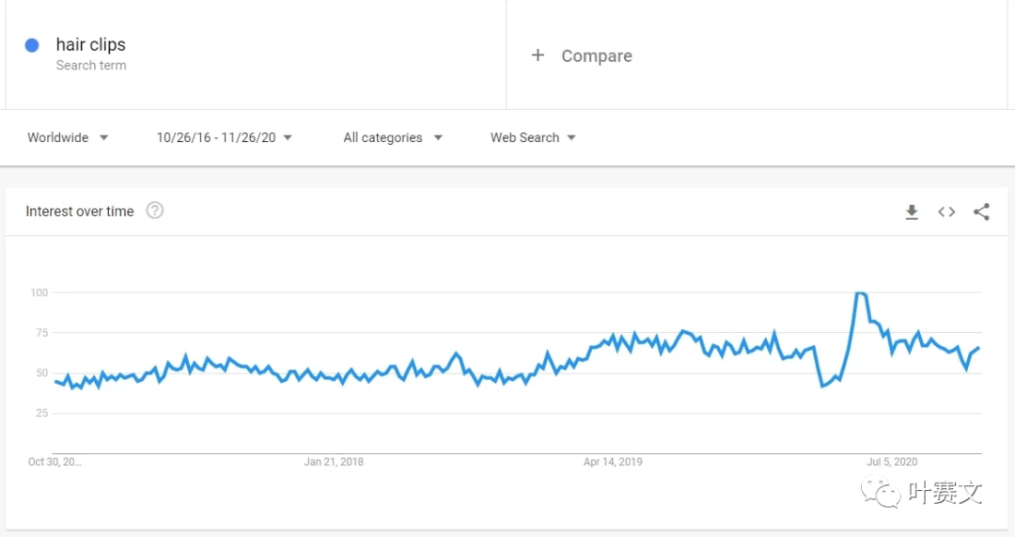Click the Oct 30 start axis label
Viewport: 1015px width, 537px height.
click(55, 462)
